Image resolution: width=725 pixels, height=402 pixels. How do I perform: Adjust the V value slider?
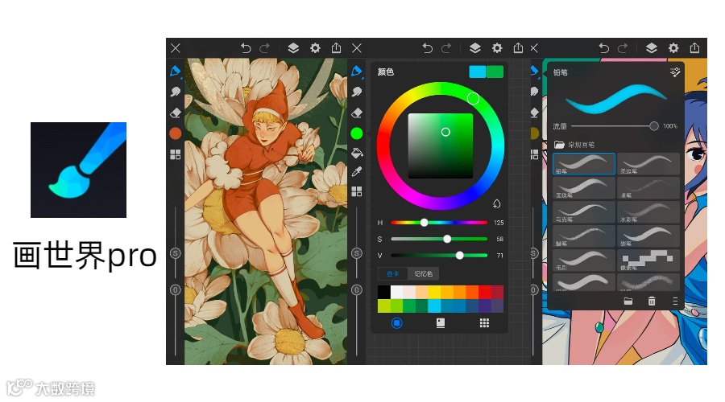[x=439, y=255]
